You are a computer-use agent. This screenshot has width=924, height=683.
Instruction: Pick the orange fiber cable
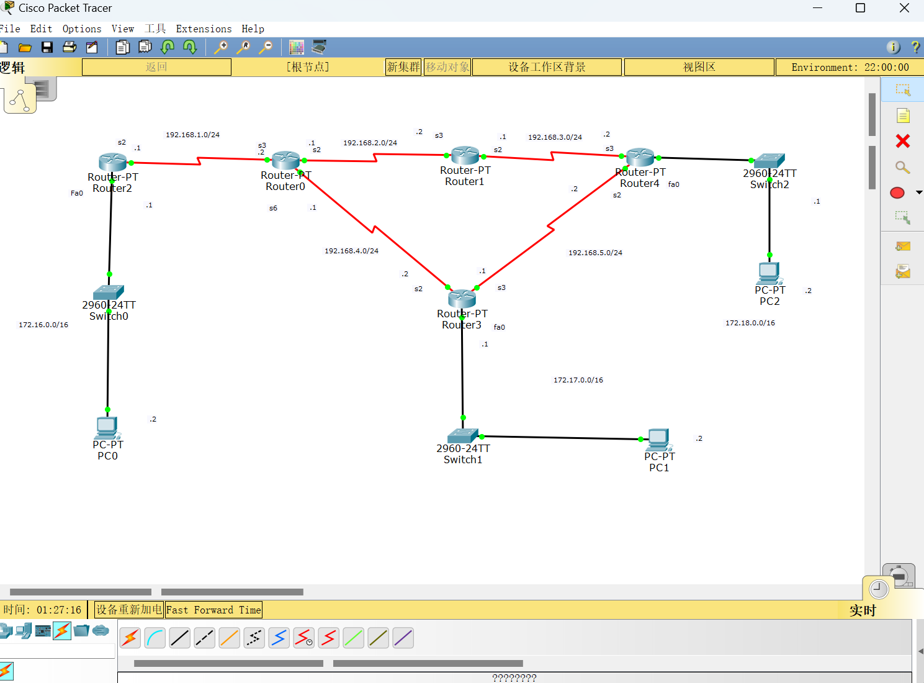(230, 638)
